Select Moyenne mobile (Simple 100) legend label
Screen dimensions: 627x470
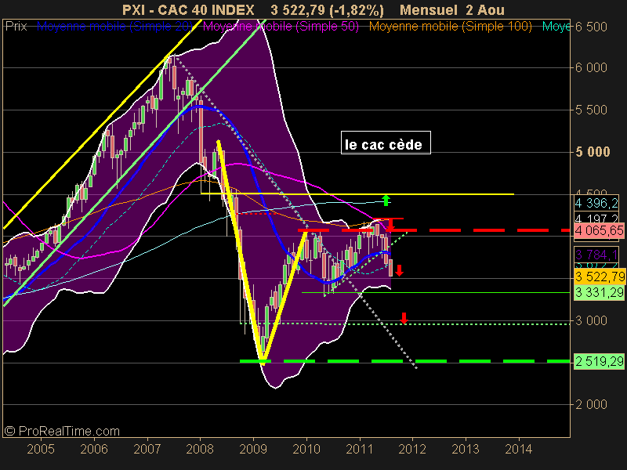coord(450,27)
